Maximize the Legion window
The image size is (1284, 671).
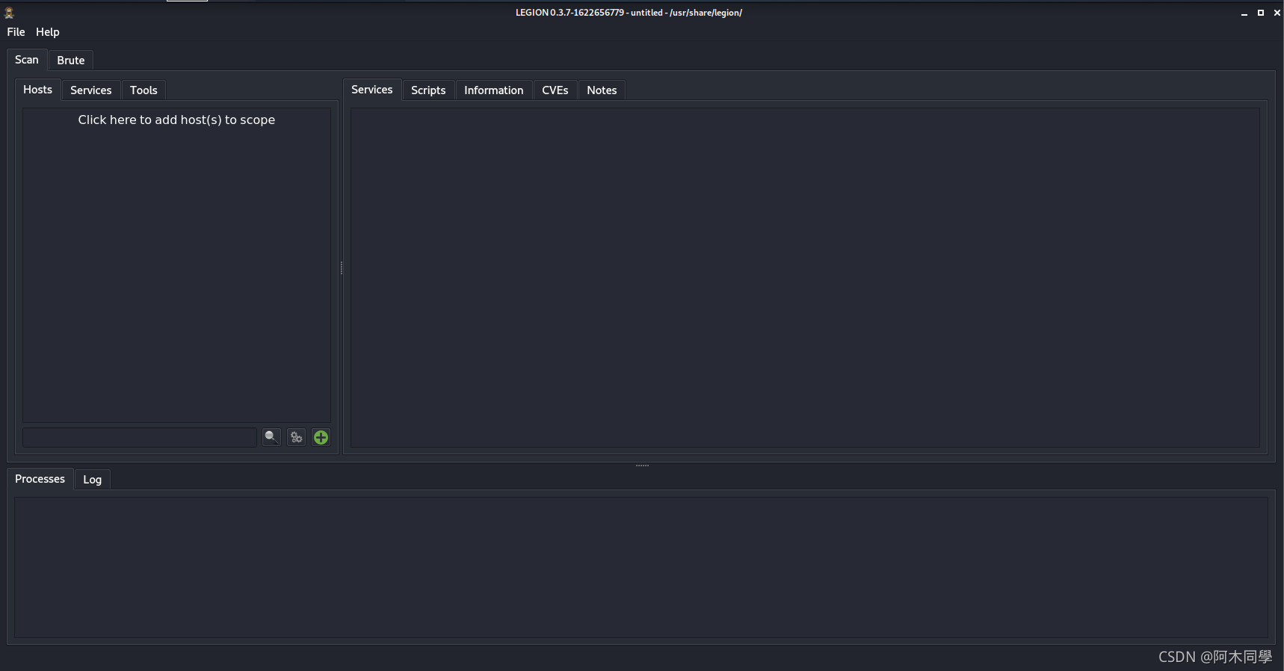point(1261,13)
